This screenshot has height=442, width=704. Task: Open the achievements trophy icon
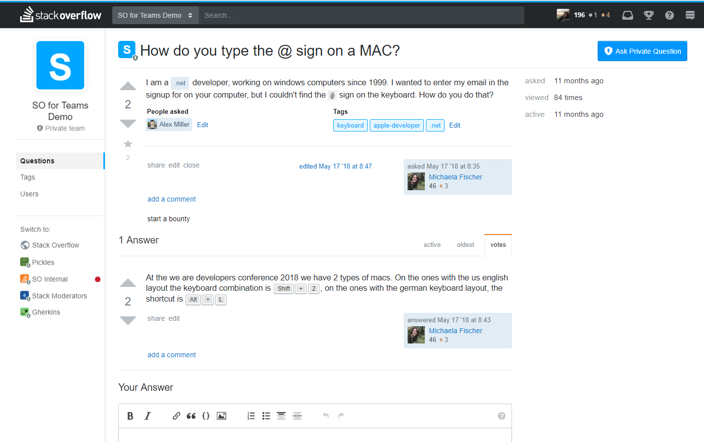point(649,15)
